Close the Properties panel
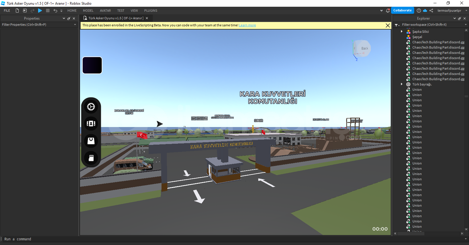This screenshot has height=245, width=469. 74,18
